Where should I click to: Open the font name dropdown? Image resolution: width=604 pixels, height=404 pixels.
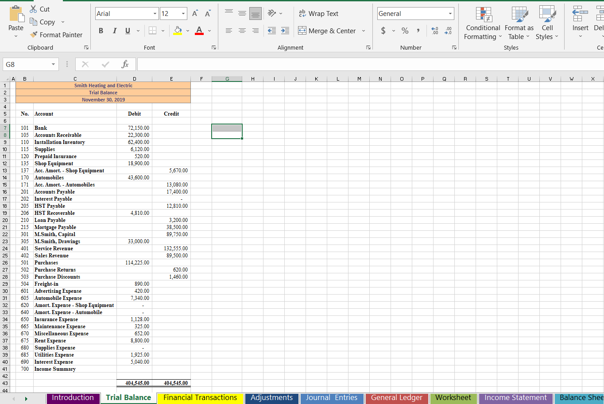click(155, 14)
